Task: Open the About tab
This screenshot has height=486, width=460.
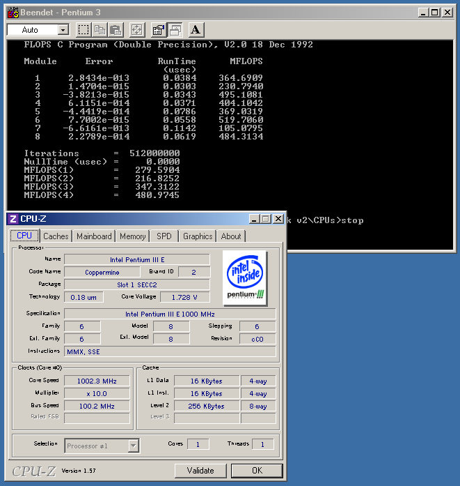Action: click(x=231, y=236)
